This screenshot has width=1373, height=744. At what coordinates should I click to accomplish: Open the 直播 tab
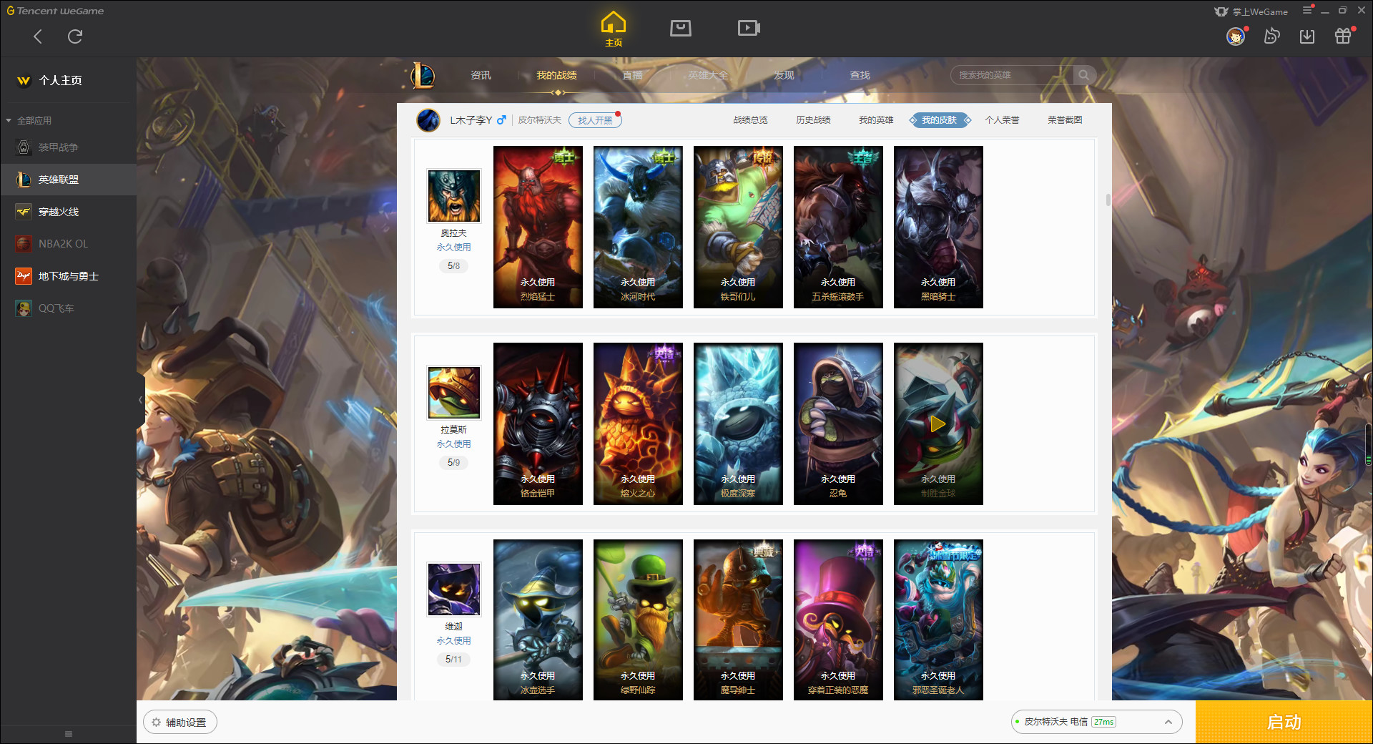click(632, 75)
